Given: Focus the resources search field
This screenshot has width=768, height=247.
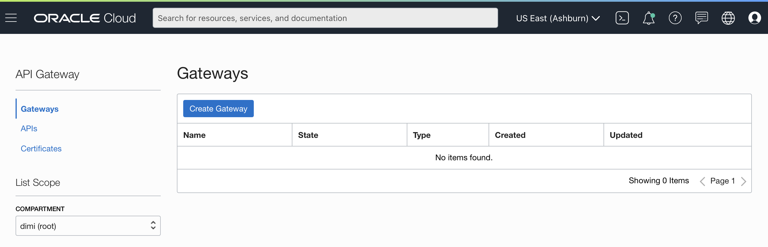Looking at the screenshot, I should point(325,18).
